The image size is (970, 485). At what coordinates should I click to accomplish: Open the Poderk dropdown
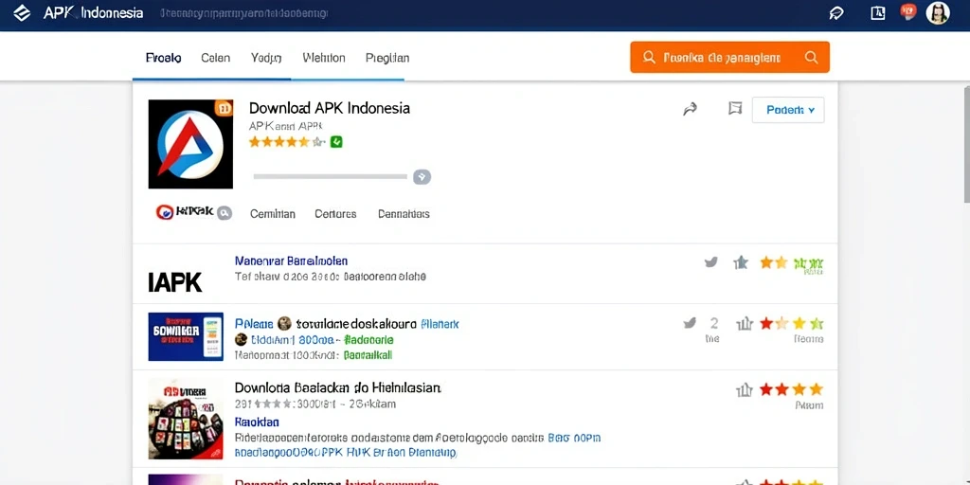click(x=788, y=110)
